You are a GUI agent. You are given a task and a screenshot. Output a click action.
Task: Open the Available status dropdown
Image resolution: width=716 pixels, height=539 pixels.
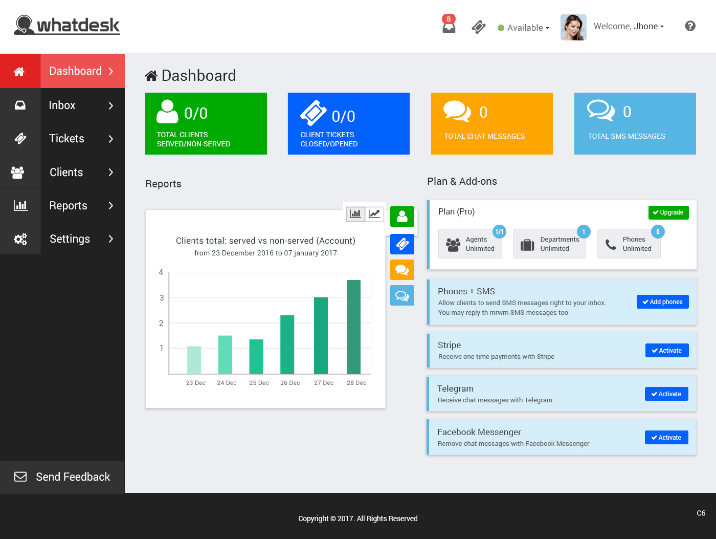(x=523, y=28)
